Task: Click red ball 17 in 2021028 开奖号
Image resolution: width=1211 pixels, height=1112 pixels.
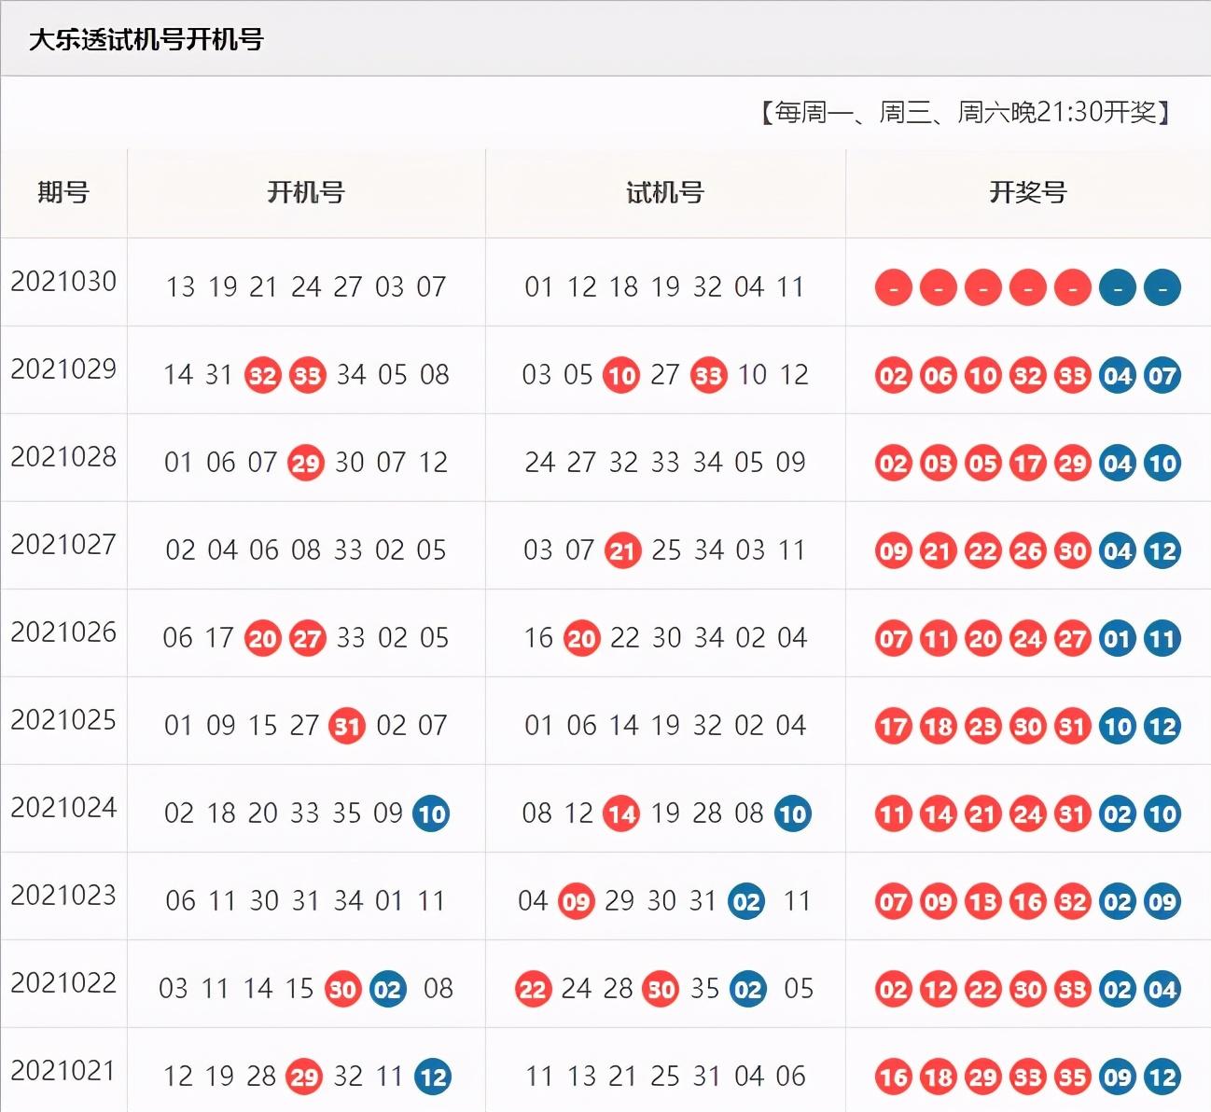Action: click(1028, 464)
